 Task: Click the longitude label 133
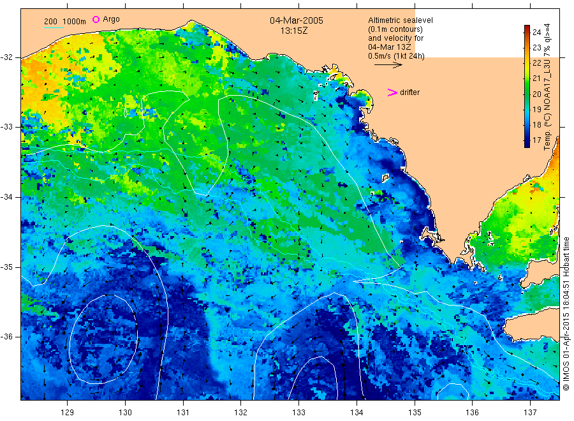(298, 413)
